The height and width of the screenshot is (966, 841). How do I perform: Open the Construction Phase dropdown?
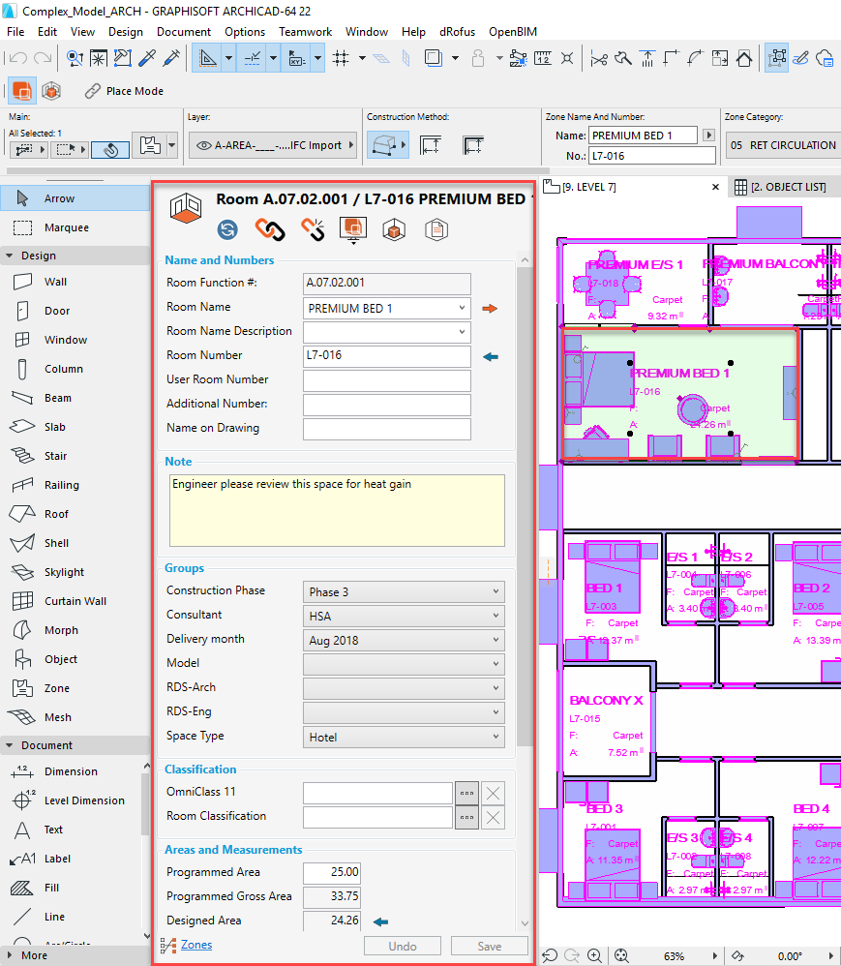pyautogui.click(x=404, y=591)
